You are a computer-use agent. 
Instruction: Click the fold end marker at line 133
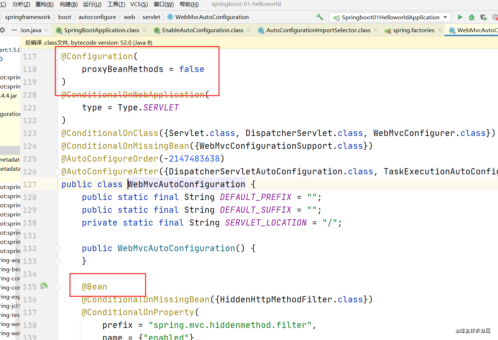click(57, 261)
